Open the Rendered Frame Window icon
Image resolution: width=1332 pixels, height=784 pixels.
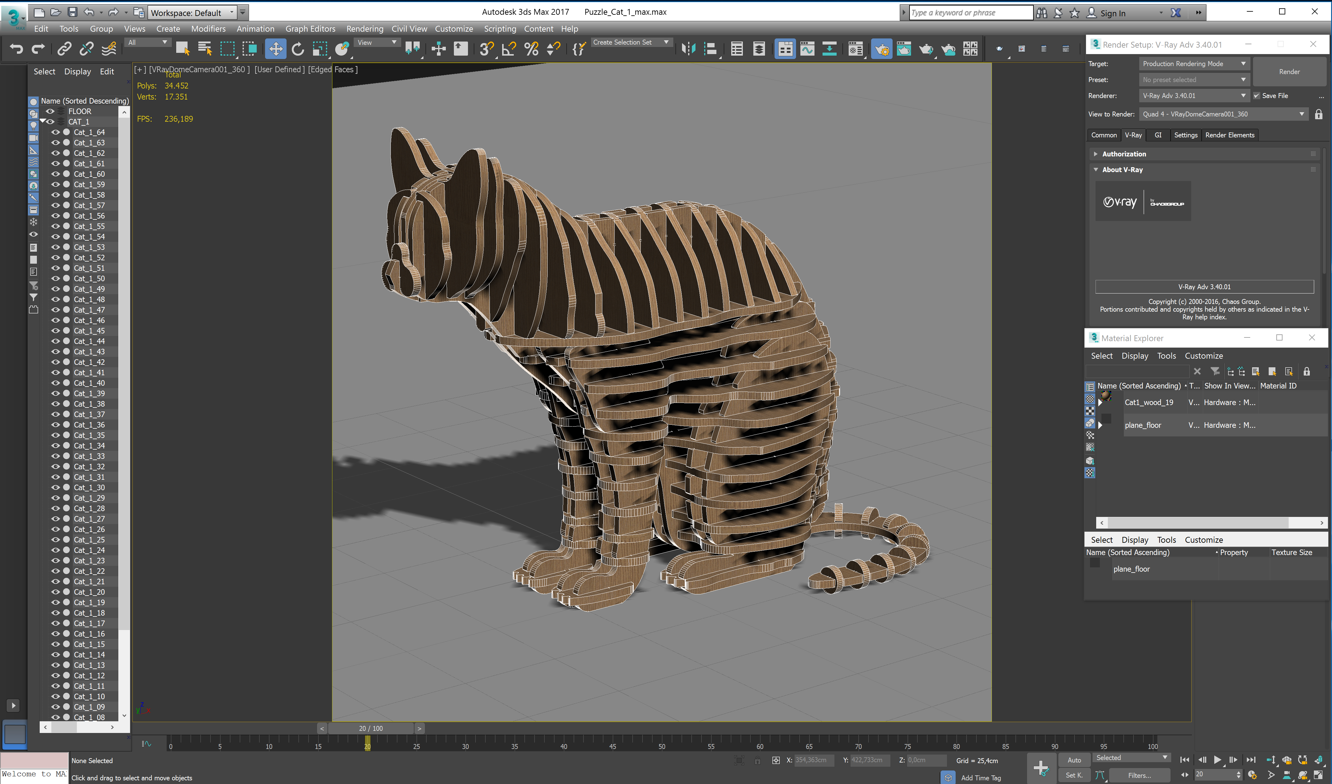(904, 49)
